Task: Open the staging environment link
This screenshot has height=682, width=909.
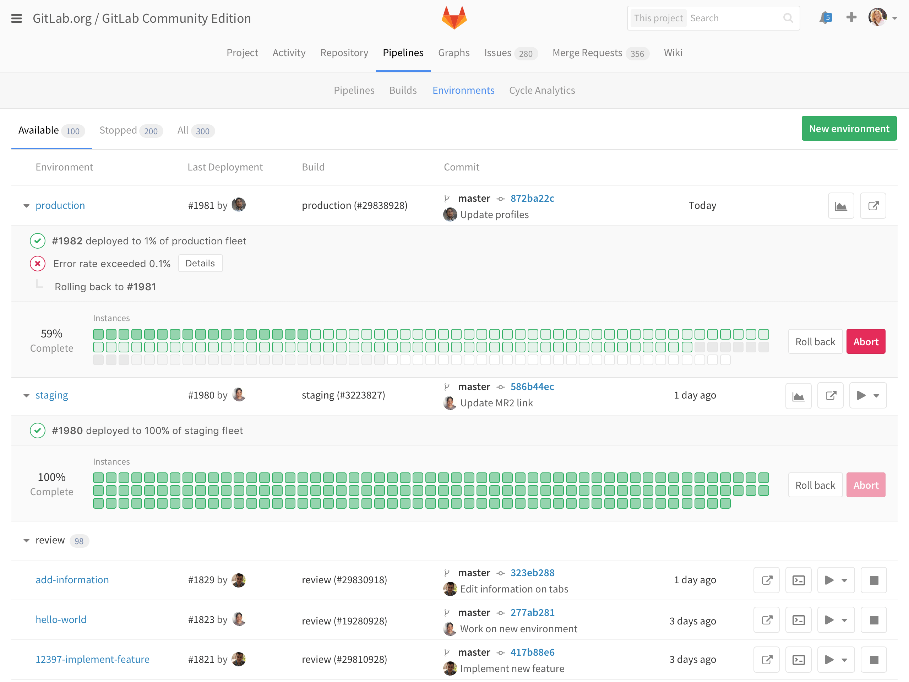Action: tap(51, 395)
